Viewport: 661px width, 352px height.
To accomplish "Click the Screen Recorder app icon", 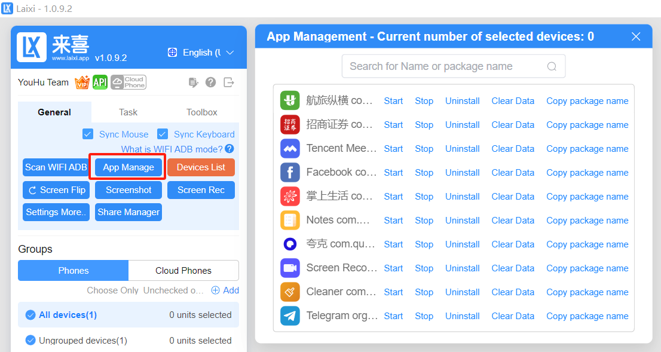I will (290, 268).
